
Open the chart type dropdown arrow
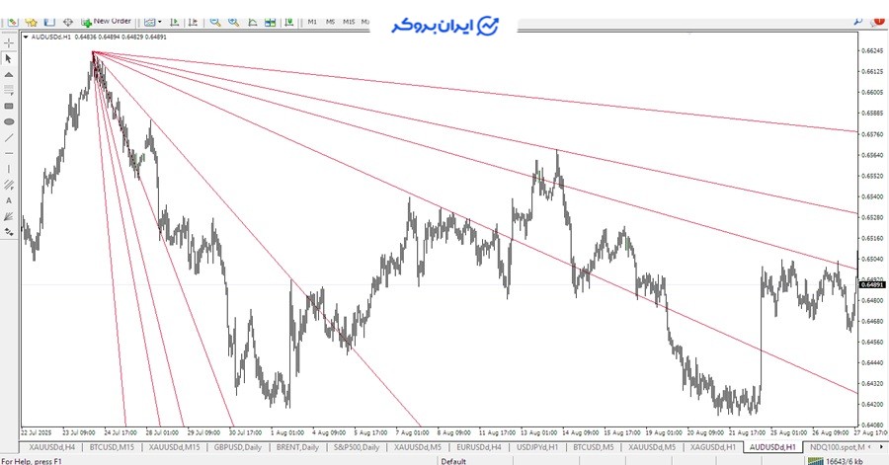coord(159,22)
